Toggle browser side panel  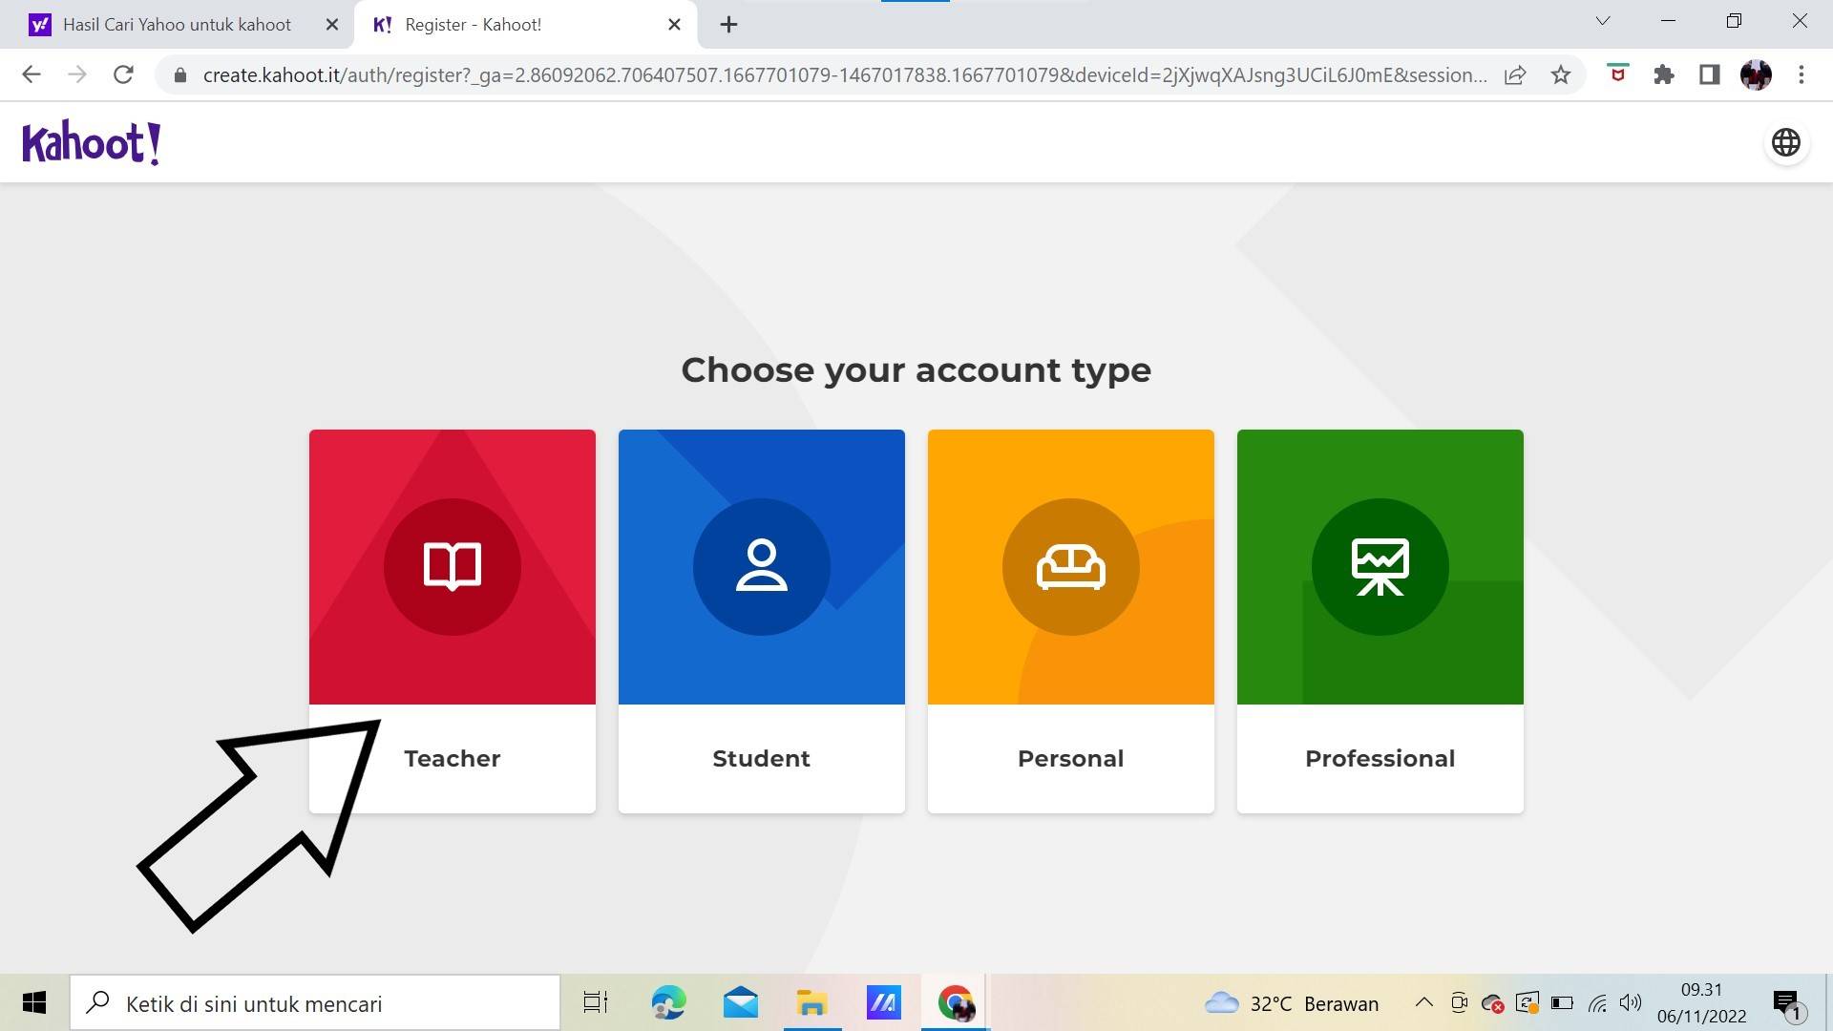(x=1710, y=74)
